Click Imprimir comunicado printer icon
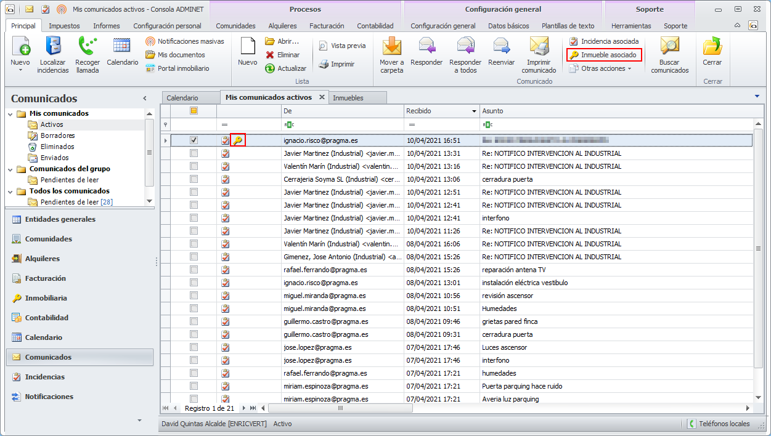 coord(539,46)
